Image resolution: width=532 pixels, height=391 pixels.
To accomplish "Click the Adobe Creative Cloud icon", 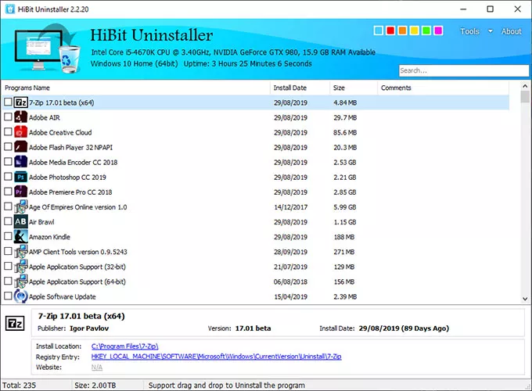I will [x=20, y=132].
